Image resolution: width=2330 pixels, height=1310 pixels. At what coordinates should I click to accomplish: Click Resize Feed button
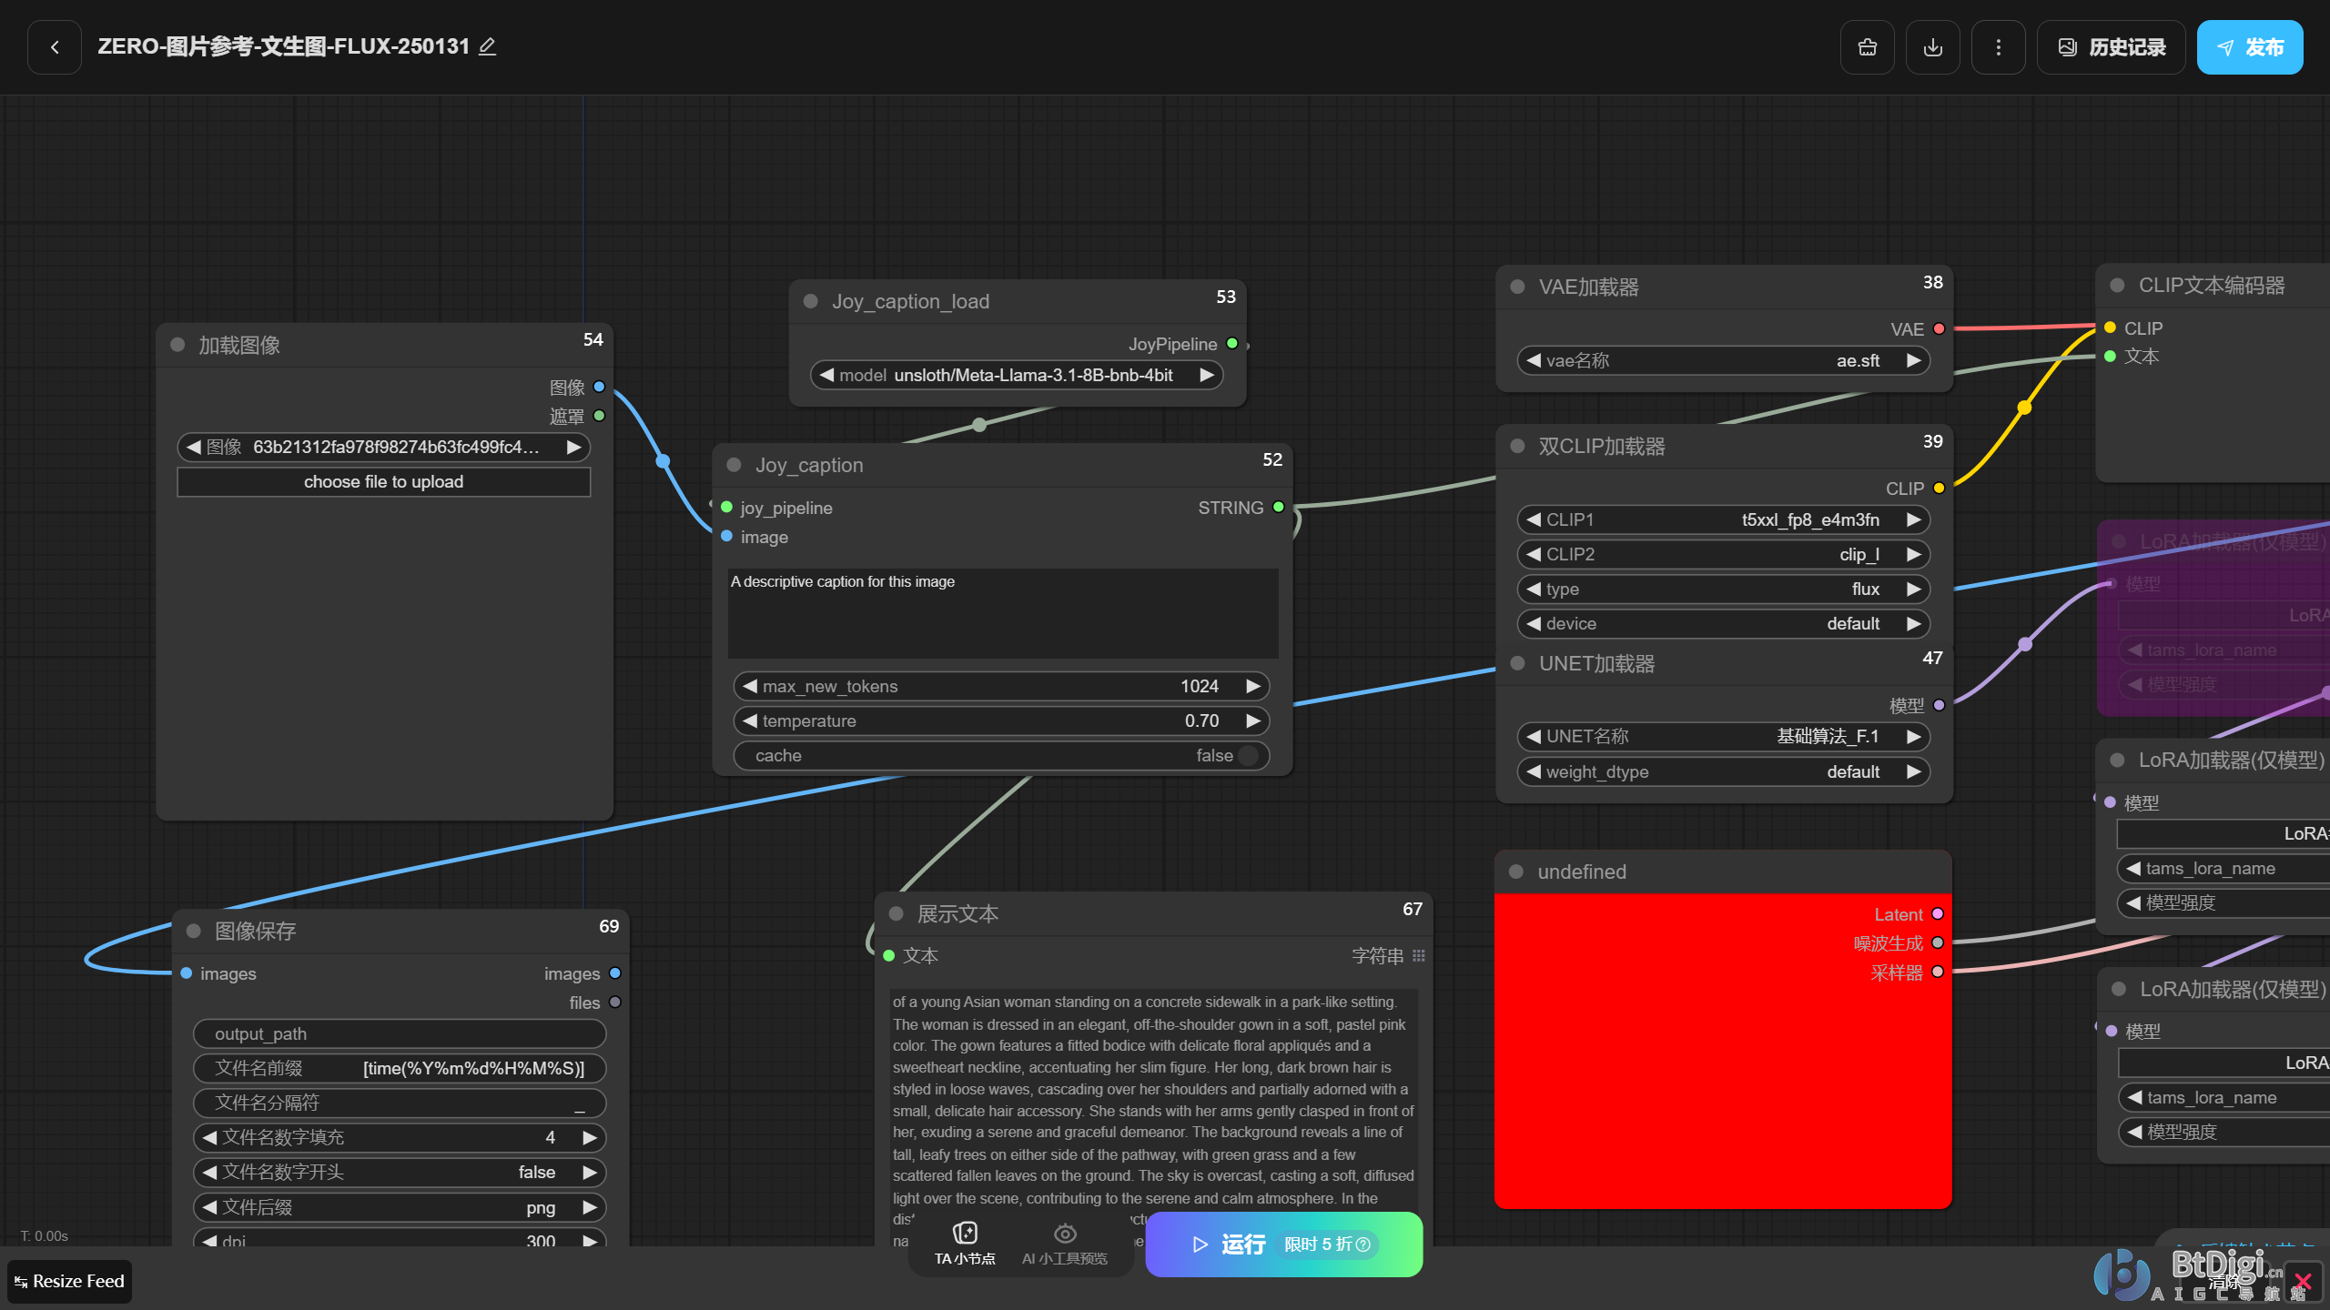(70, 1281)
